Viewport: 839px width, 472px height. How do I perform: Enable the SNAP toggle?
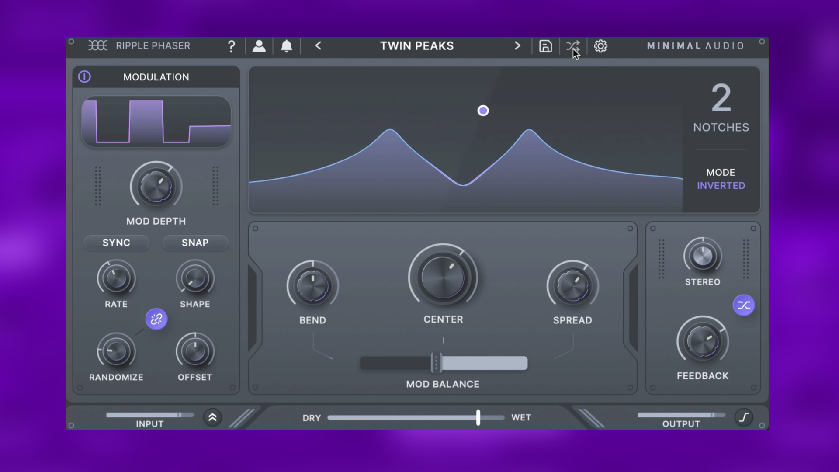pos(195,243)
